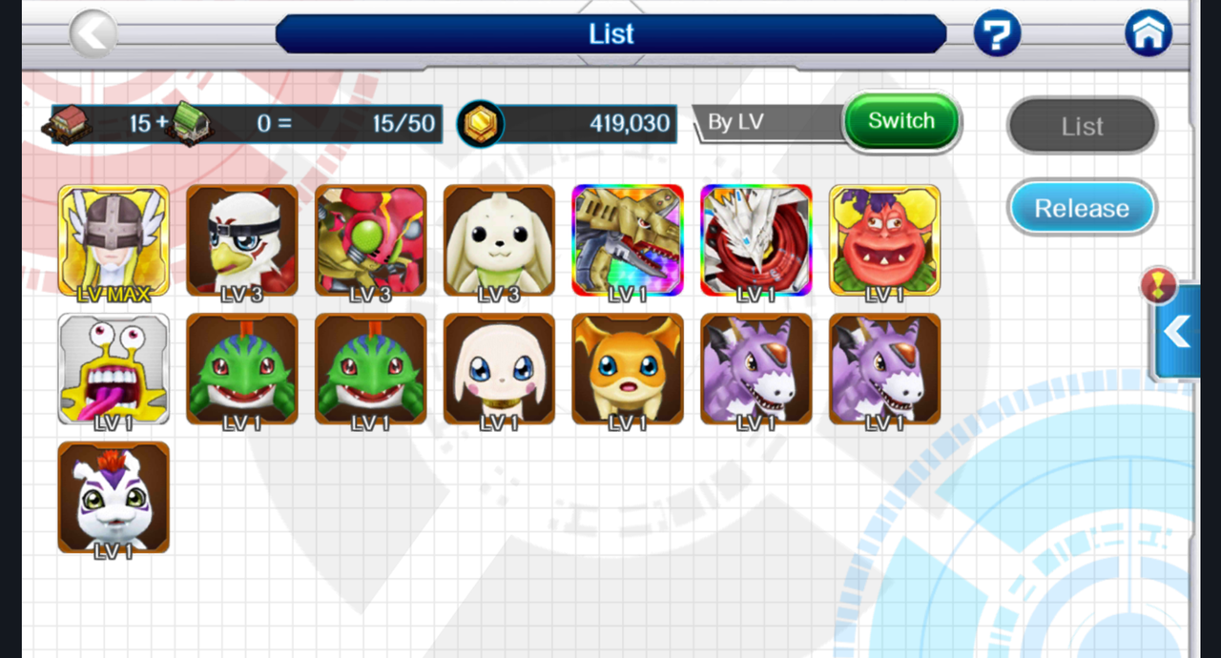The height and width of the screenshot is (658, 1221).
Task: Choose the red insect Digimon at LV 3
Action: [x=370, y=241]
